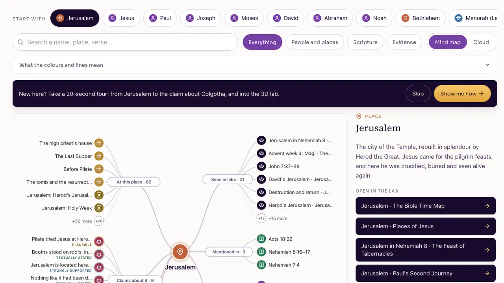Expand What the colours and lines mean
This screenshot has width=504, height=283.
[255, 65]
